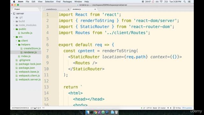This screenshot has height=115, width=204.
Task: Open Google Chrome from the Dock
Action: [x=96, y=112]
